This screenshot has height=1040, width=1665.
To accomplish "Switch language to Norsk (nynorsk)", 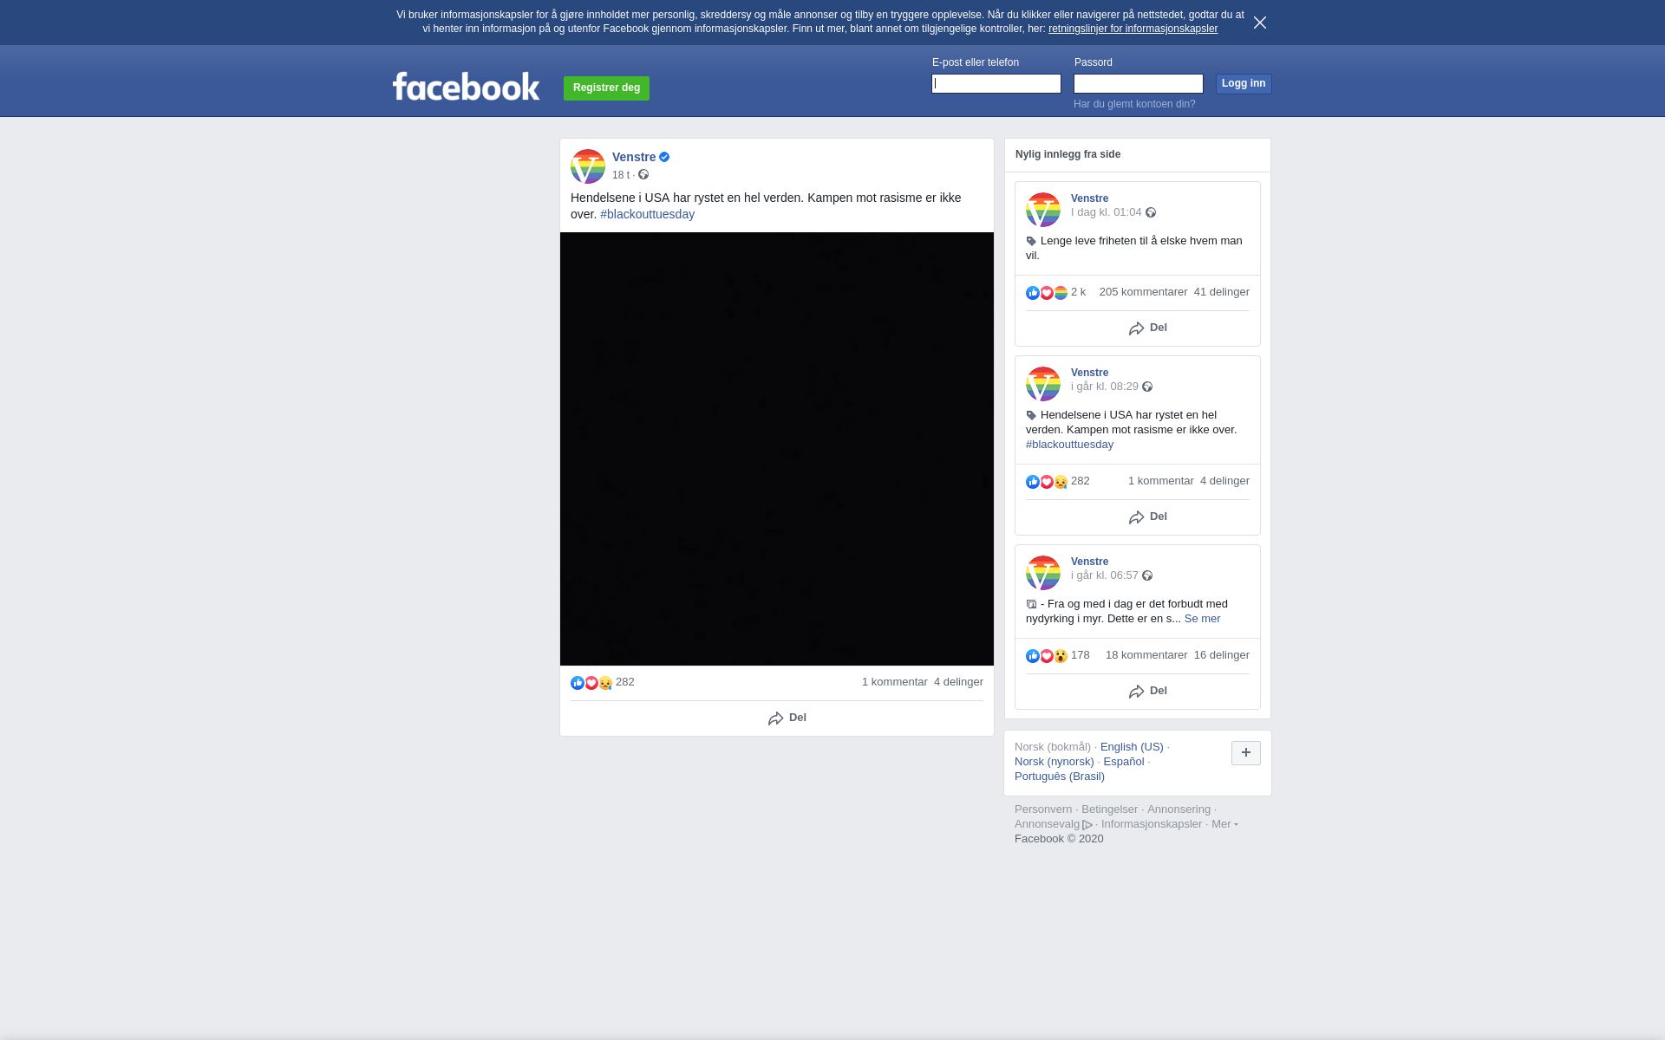I will click(1054, 762).
